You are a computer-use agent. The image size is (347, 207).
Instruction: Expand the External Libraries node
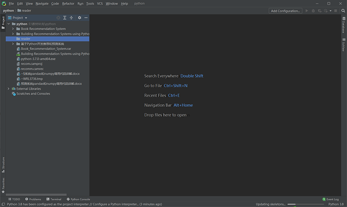pyautogui.click(x=9, y=89)
